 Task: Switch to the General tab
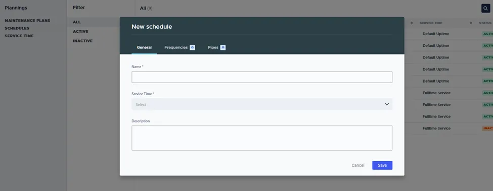tap(144, 47)
